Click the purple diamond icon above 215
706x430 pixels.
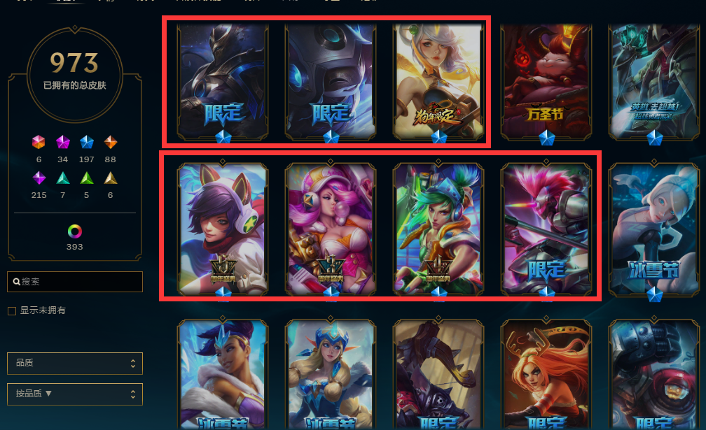[x=39, y=178]
